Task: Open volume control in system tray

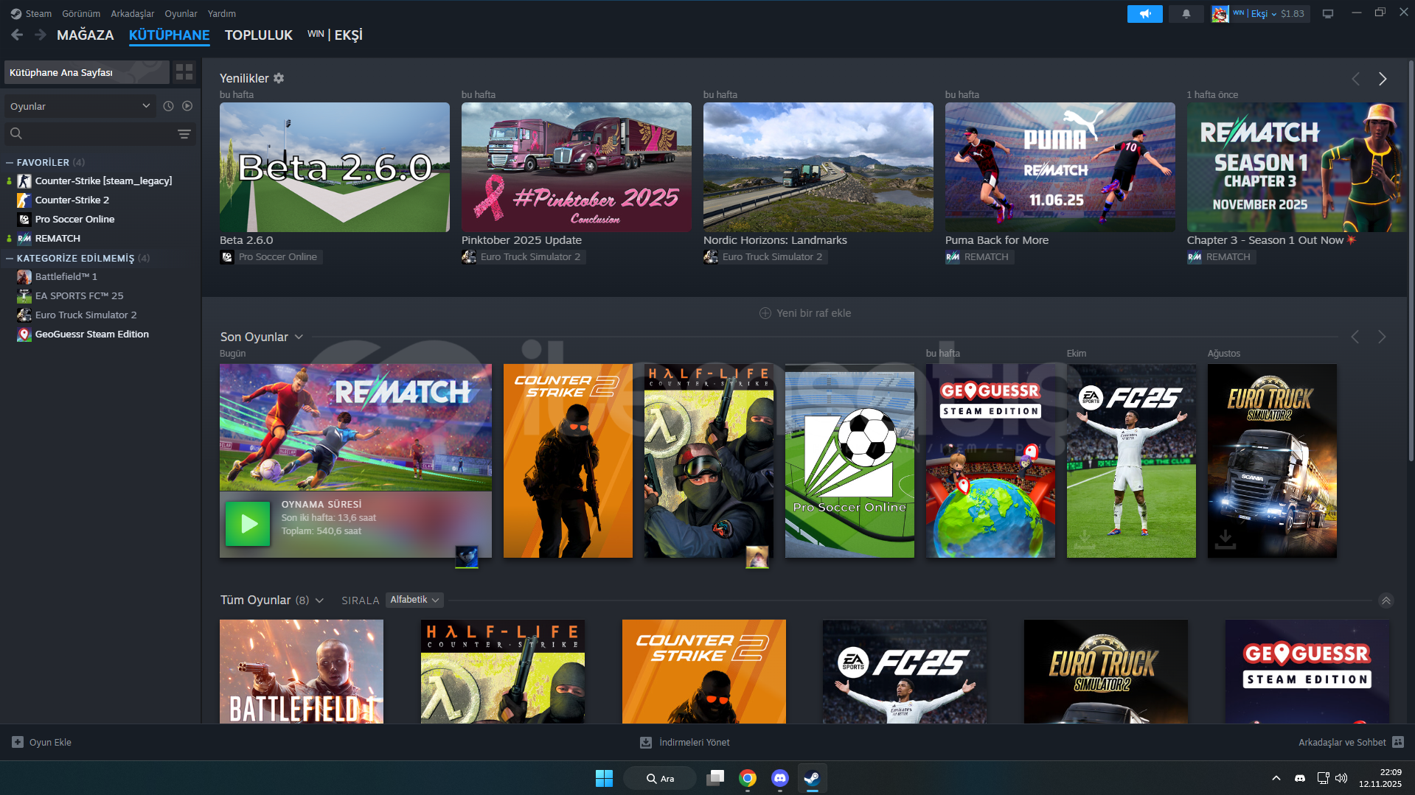Action: click(1341, 778)
